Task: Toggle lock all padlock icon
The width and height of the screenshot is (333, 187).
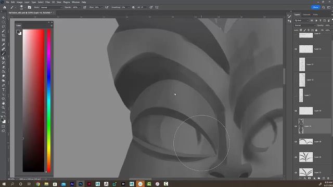Action: [x=316, y=30]
